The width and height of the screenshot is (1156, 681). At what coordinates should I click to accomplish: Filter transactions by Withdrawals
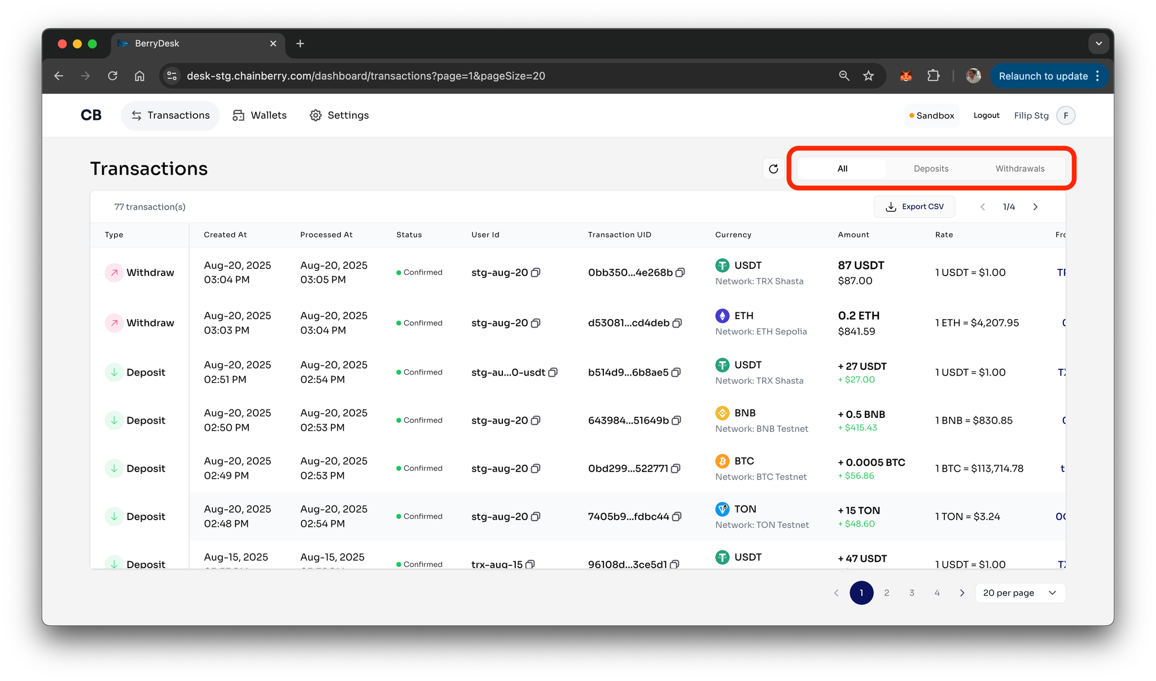click(1019, 169)
